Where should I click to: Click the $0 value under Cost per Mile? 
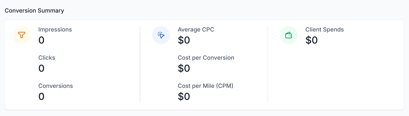click(184, 97)
